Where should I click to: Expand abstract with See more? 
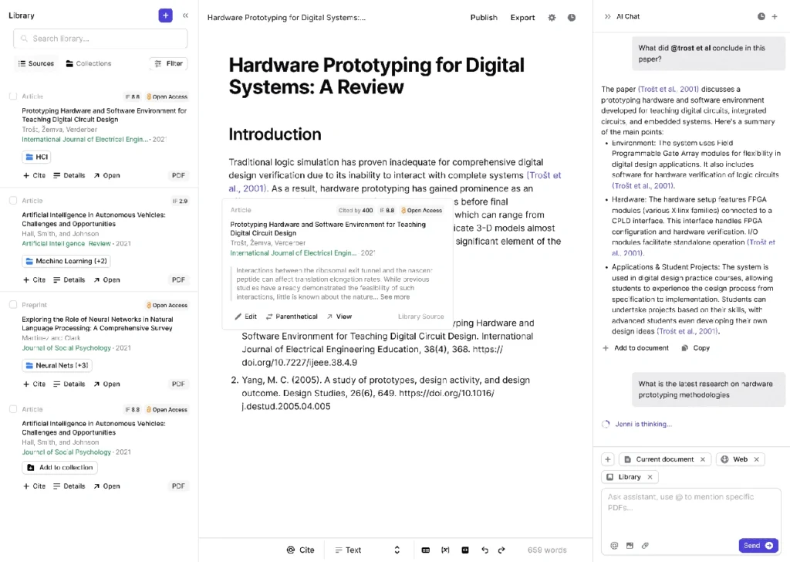[x=395, y=296]
